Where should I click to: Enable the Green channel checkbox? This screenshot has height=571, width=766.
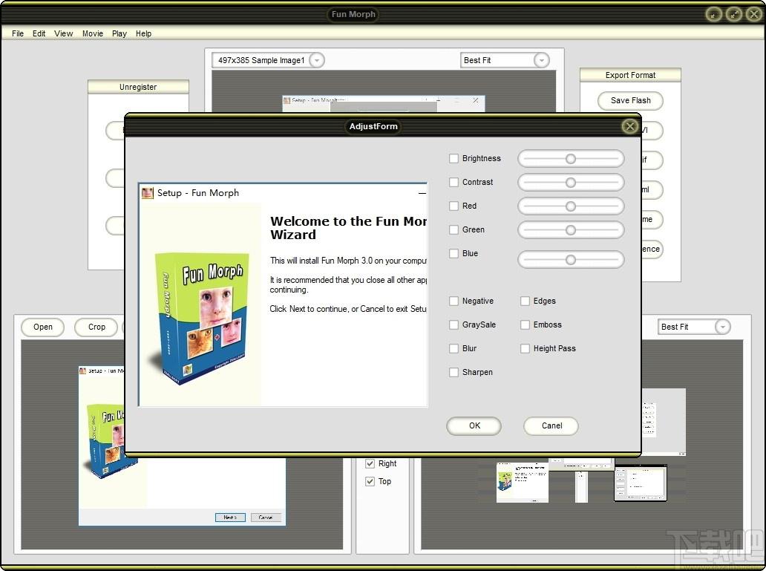point(454,229)
